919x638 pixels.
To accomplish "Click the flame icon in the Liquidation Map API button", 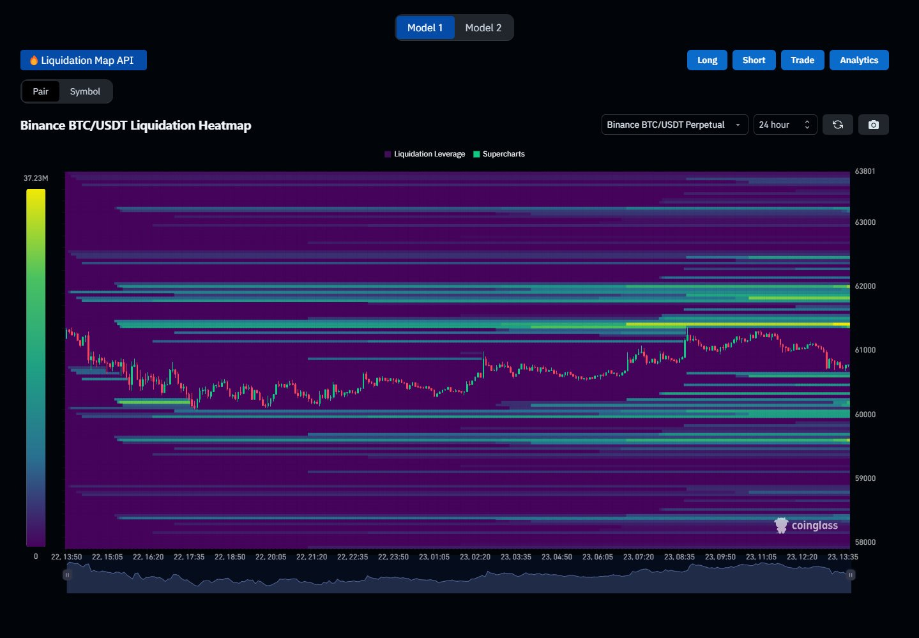I will point(34,60).
